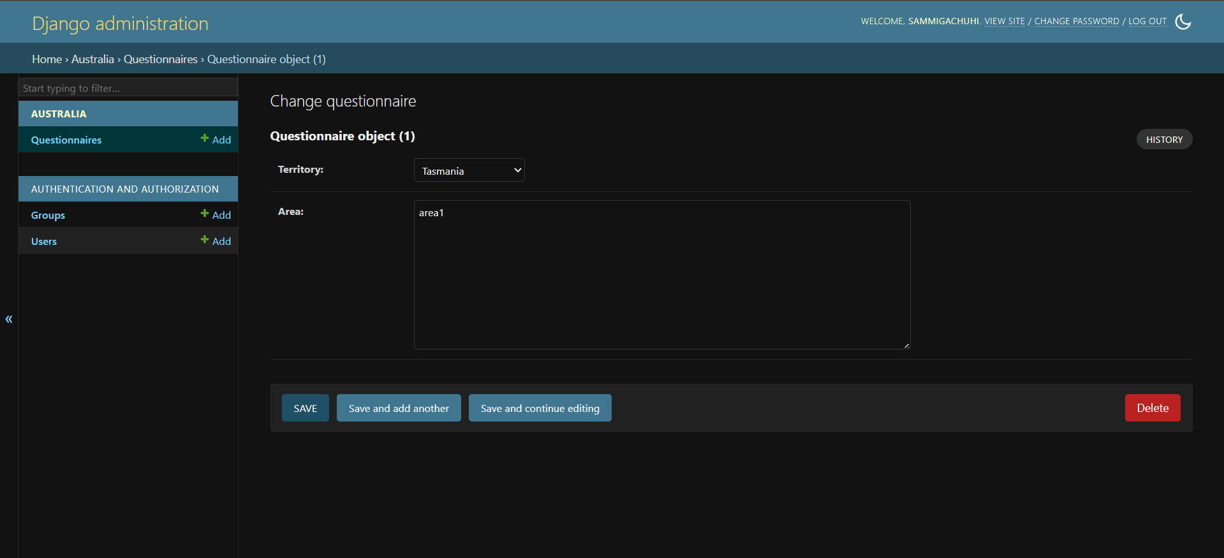
Task: Open the VIEW SITE link
Action: [x=1005, y=21]
